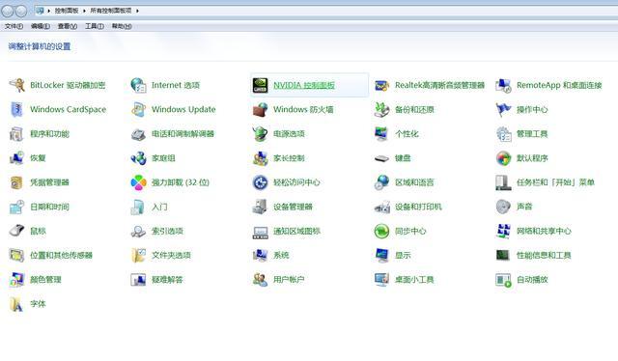
Task: Open the 个性化 icon
Action: pyautogui.click(x=381, y=134)
